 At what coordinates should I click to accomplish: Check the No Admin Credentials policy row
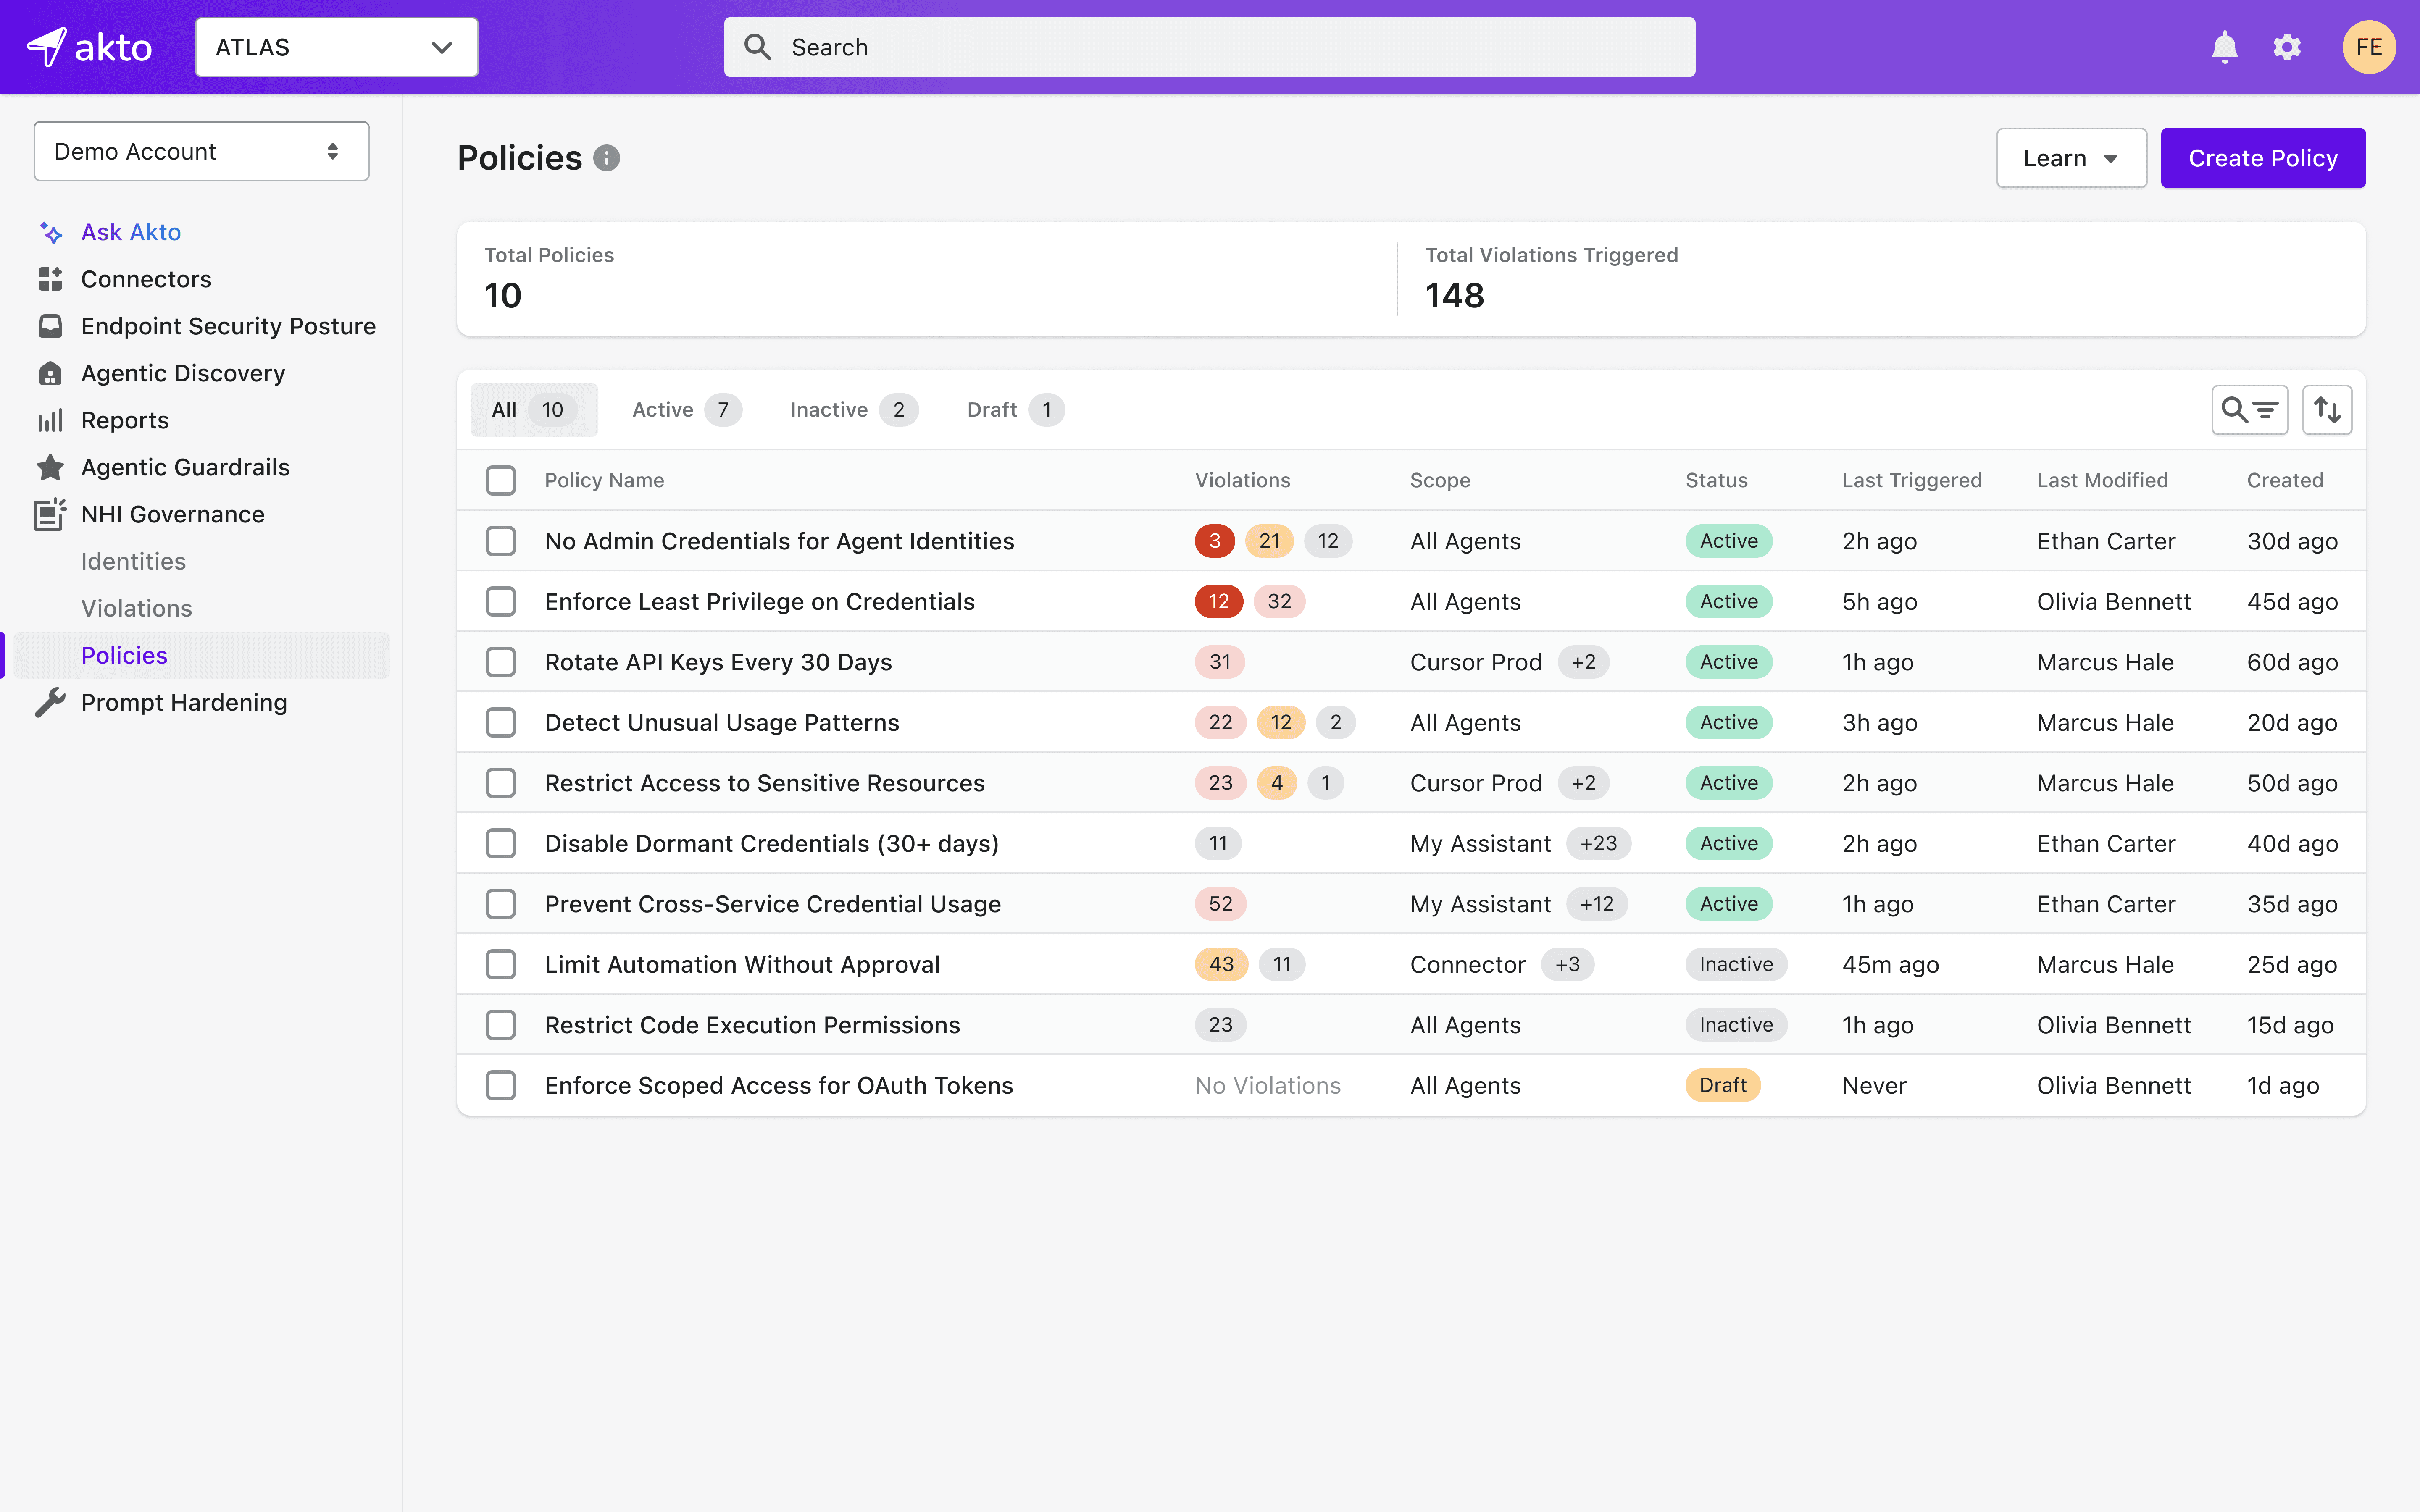pos(501,541)
